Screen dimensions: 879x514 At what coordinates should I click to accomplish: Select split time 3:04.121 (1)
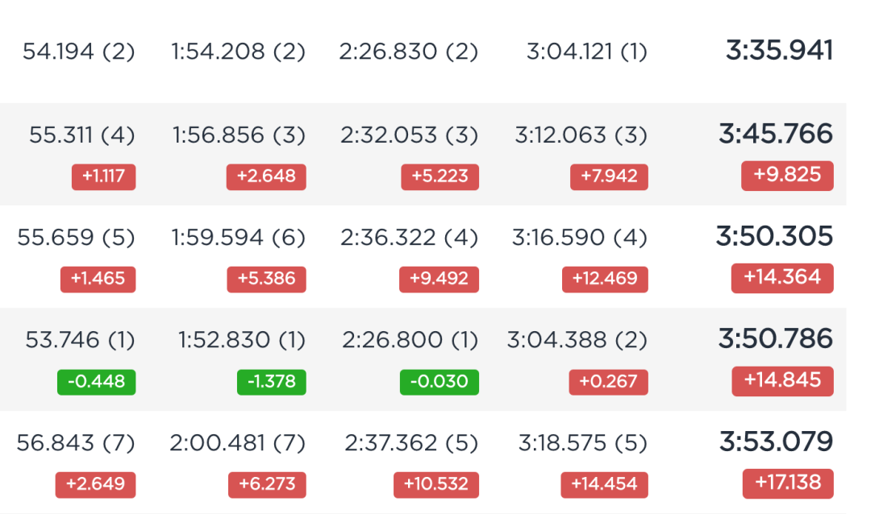pyautogui.click(x=587, y=52)
